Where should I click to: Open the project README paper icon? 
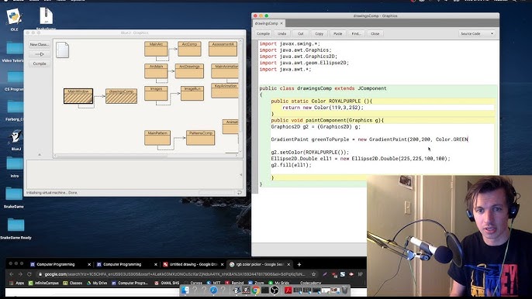(62, 50)
